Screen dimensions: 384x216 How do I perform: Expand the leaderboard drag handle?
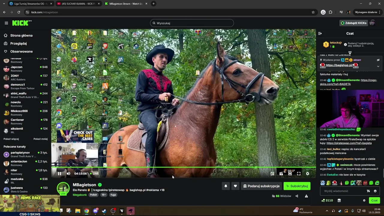(x=350, y=52)
